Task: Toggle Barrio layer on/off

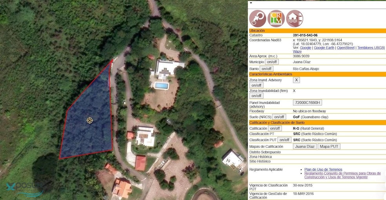Action: (266, 69)
